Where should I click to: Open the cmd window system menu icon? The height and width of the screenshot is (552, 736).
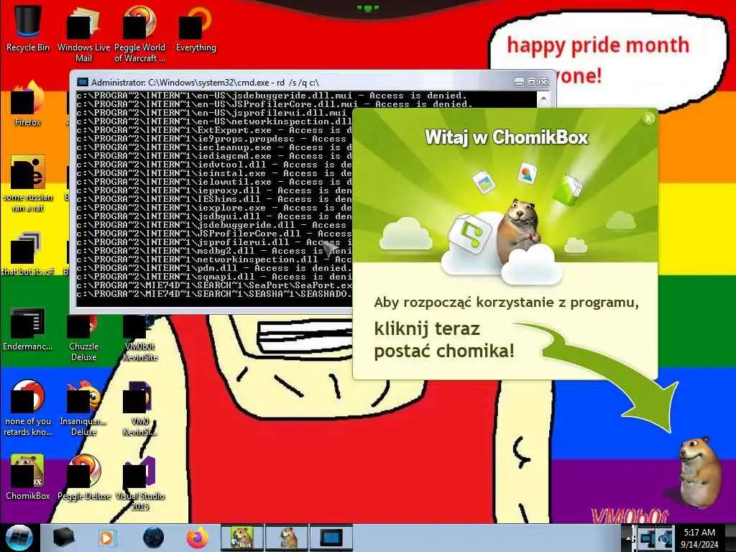pos(83,82)
